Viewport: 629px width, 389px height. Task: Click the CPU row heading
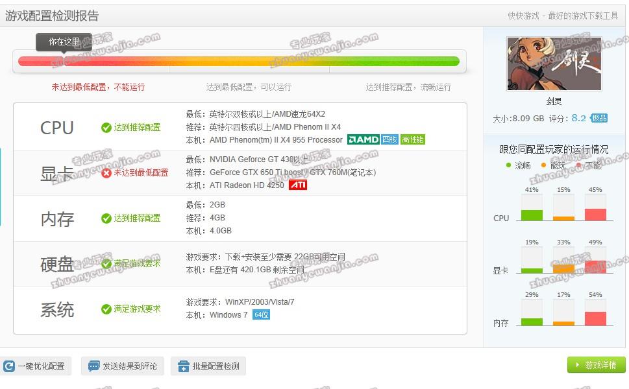pos(57,128)
